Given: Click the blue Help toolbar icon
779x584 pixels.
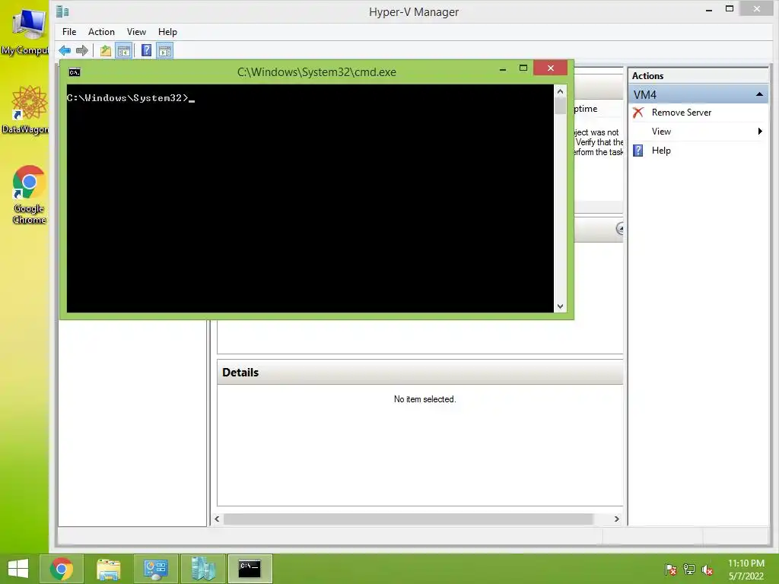Looking at the screenshot, I should (x=147, y=51).
